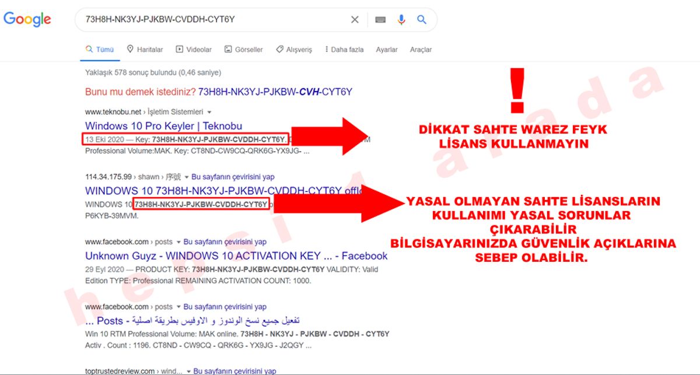Image resolution: width=700 pixels, height=375 pixels.
Task: Click the suggested spelling correction link
Action: [275, 92]
